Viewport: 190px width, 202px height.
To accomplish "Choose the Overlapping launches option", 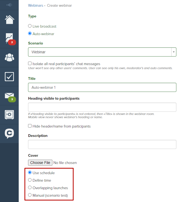I will pos(30,188).
